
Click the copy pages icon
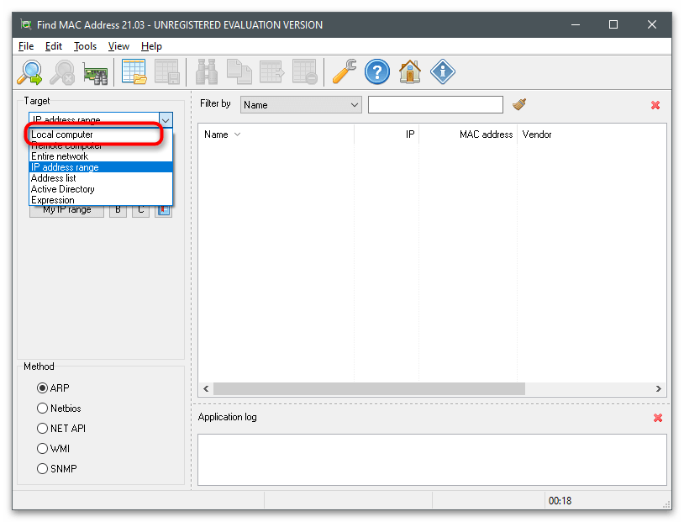click(x=239, y=71)
